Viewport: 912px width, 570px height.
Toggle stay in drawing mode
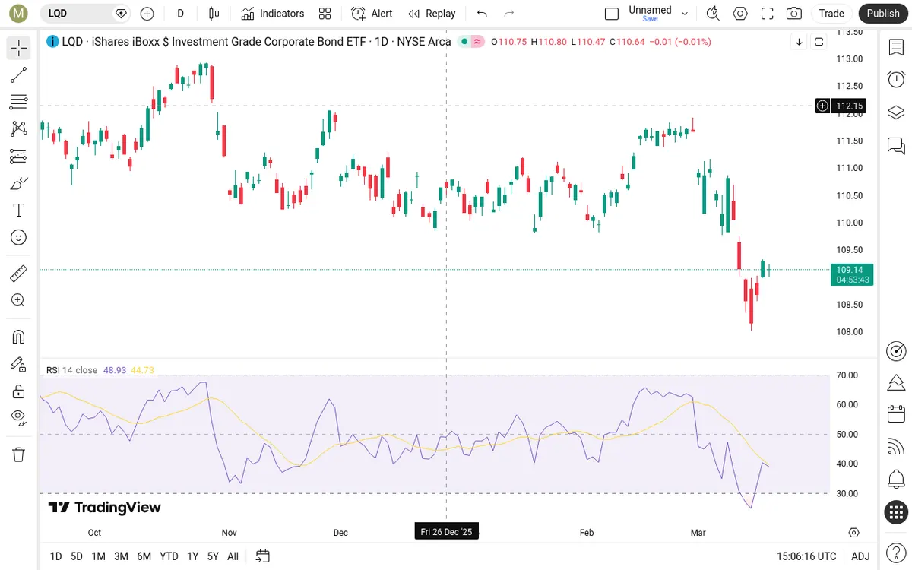[19, 364]
